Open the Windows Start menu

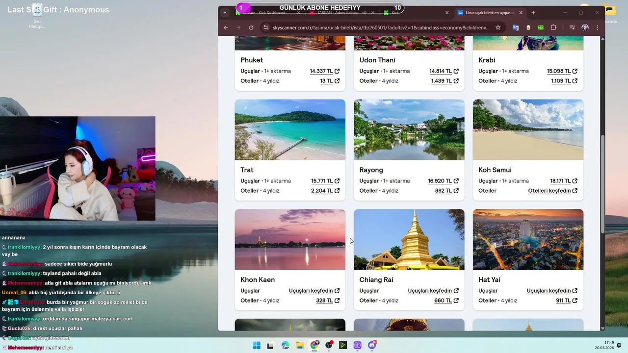click(257, 346)
